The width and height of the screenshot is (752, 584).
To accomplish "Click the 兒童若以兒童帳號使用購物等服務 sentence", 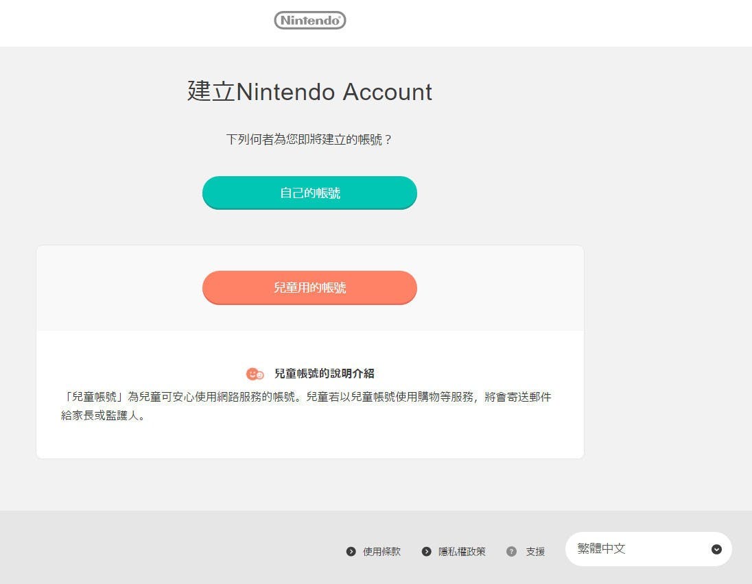I will pos(390,397).
